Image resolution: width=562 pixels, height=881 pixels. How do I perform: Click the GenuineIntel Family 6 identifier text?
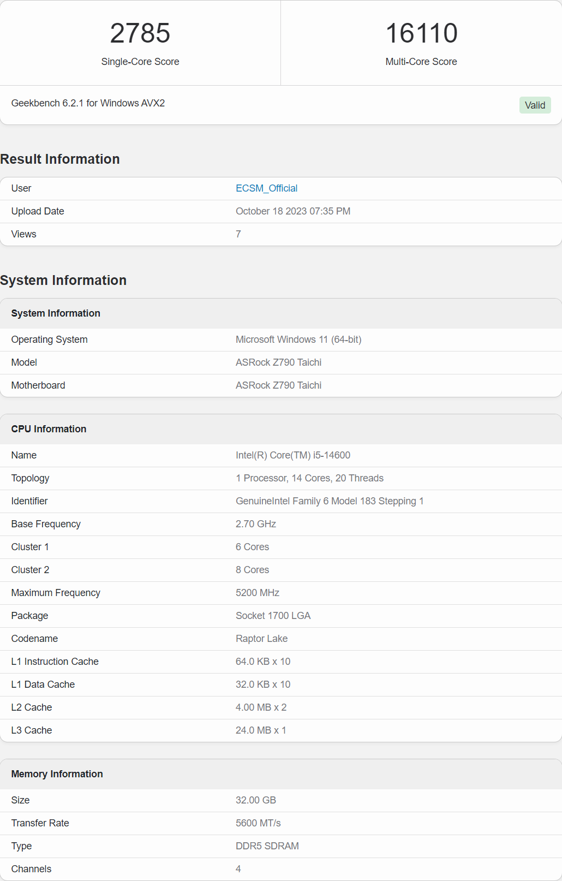[x=329, y=501]
